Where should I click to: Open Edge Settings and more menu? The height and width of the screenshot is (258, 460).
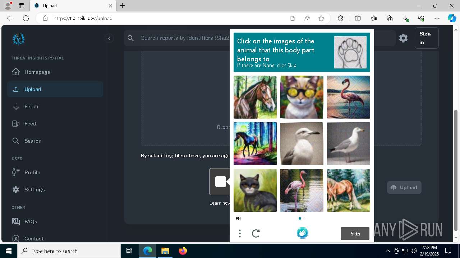coord(437,18)
